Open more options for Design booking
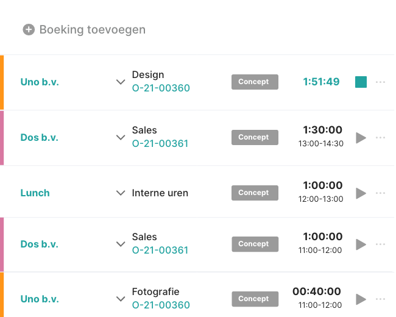 tap(381, 82)
